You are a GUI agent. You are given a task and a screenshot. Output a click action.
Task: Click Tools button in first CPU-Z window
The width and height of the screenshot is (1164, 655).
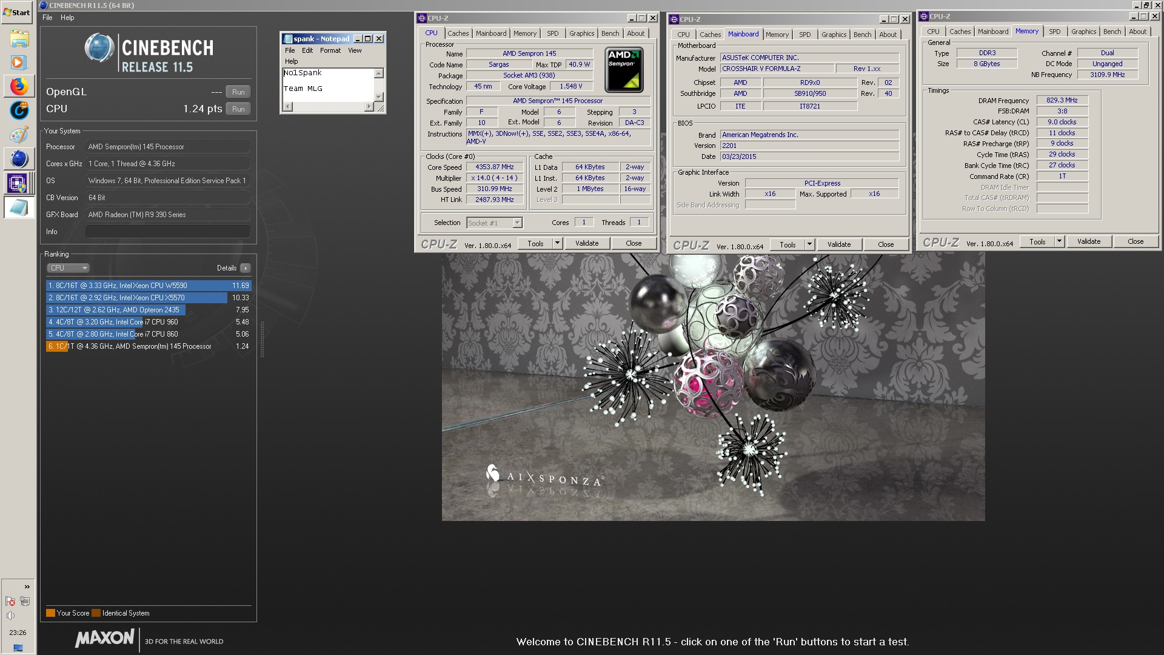click(535, 244)
